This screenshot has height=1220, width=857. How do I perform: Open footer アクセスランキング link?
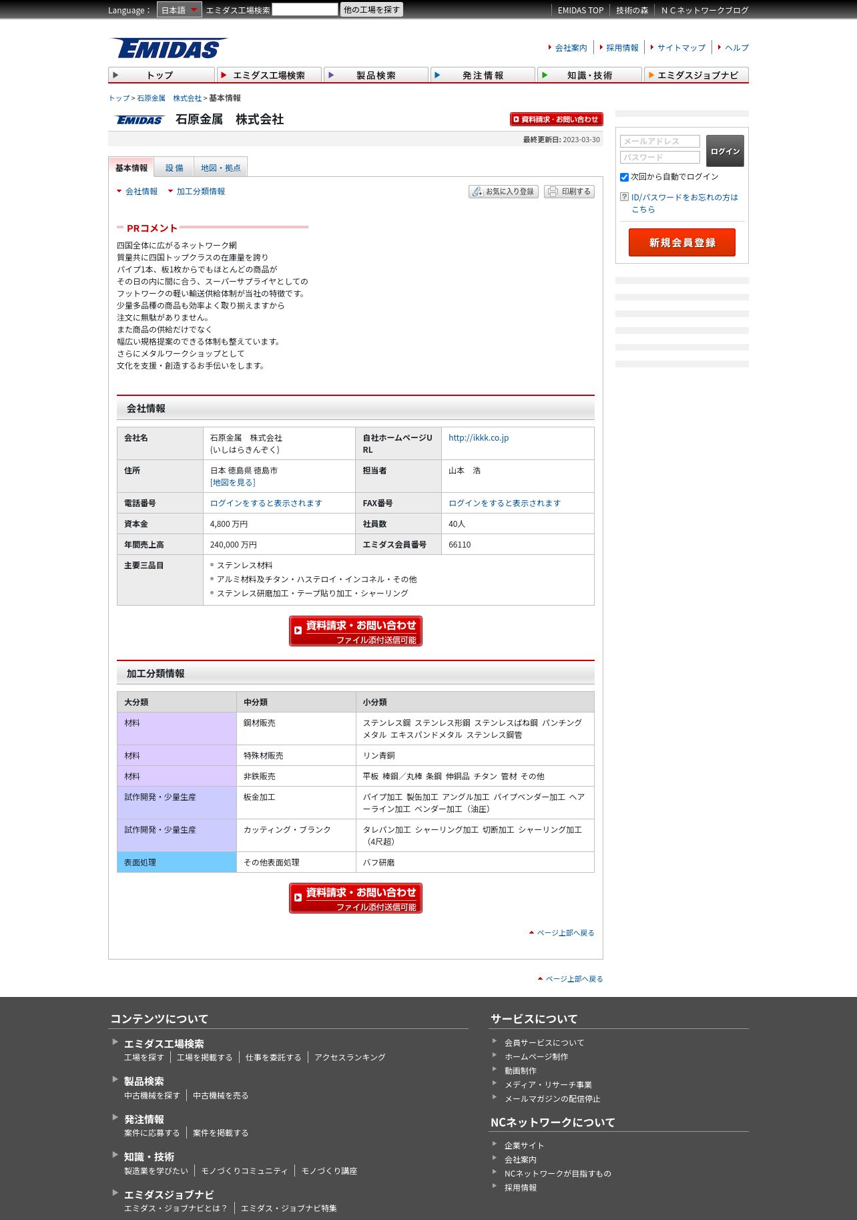pyautogui.click(x=350, y=1058)
